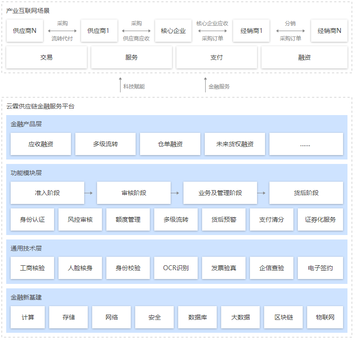Click the 流转代付 label
This screenshot has height=343, width=355.
(x=62, y=39)
